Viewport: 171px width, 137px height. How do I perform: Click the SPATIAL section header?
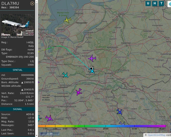tap(18, 70)
